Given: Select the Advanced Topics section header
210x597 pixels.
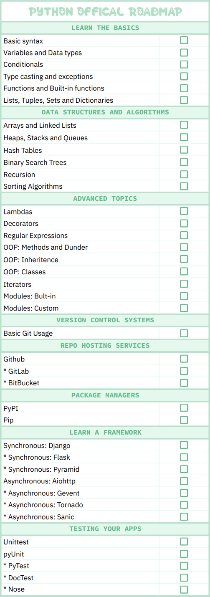Looking at the screenshot, I should tap(105, 199).
